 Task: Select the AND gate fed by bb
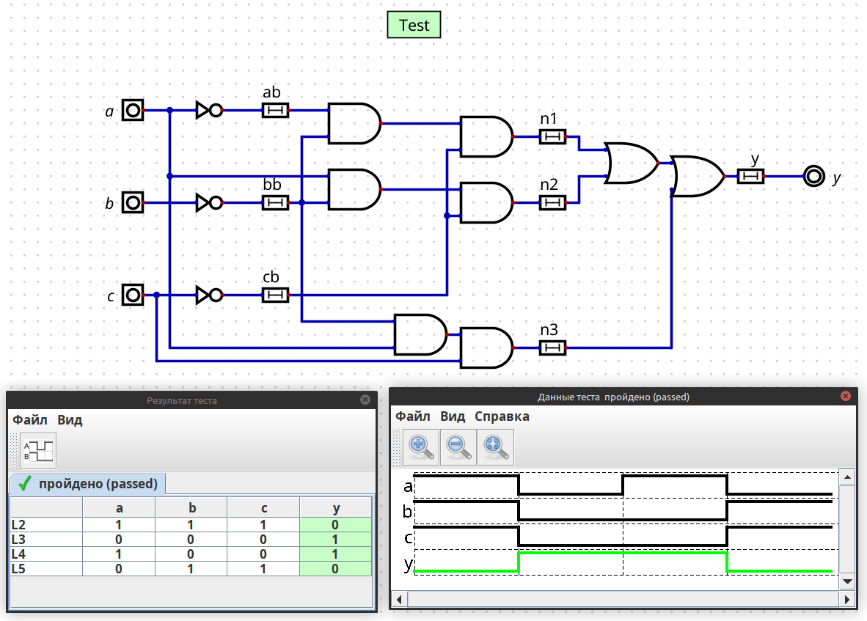(x=354, y=189)
